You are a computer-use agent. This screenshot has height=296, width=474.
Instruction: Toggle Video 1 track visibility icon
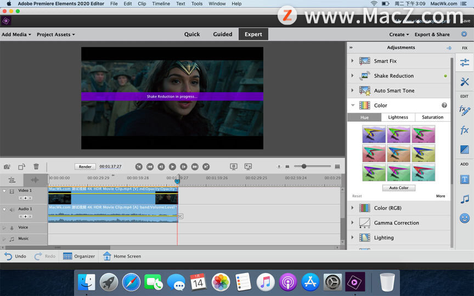(x=12, y=191)
